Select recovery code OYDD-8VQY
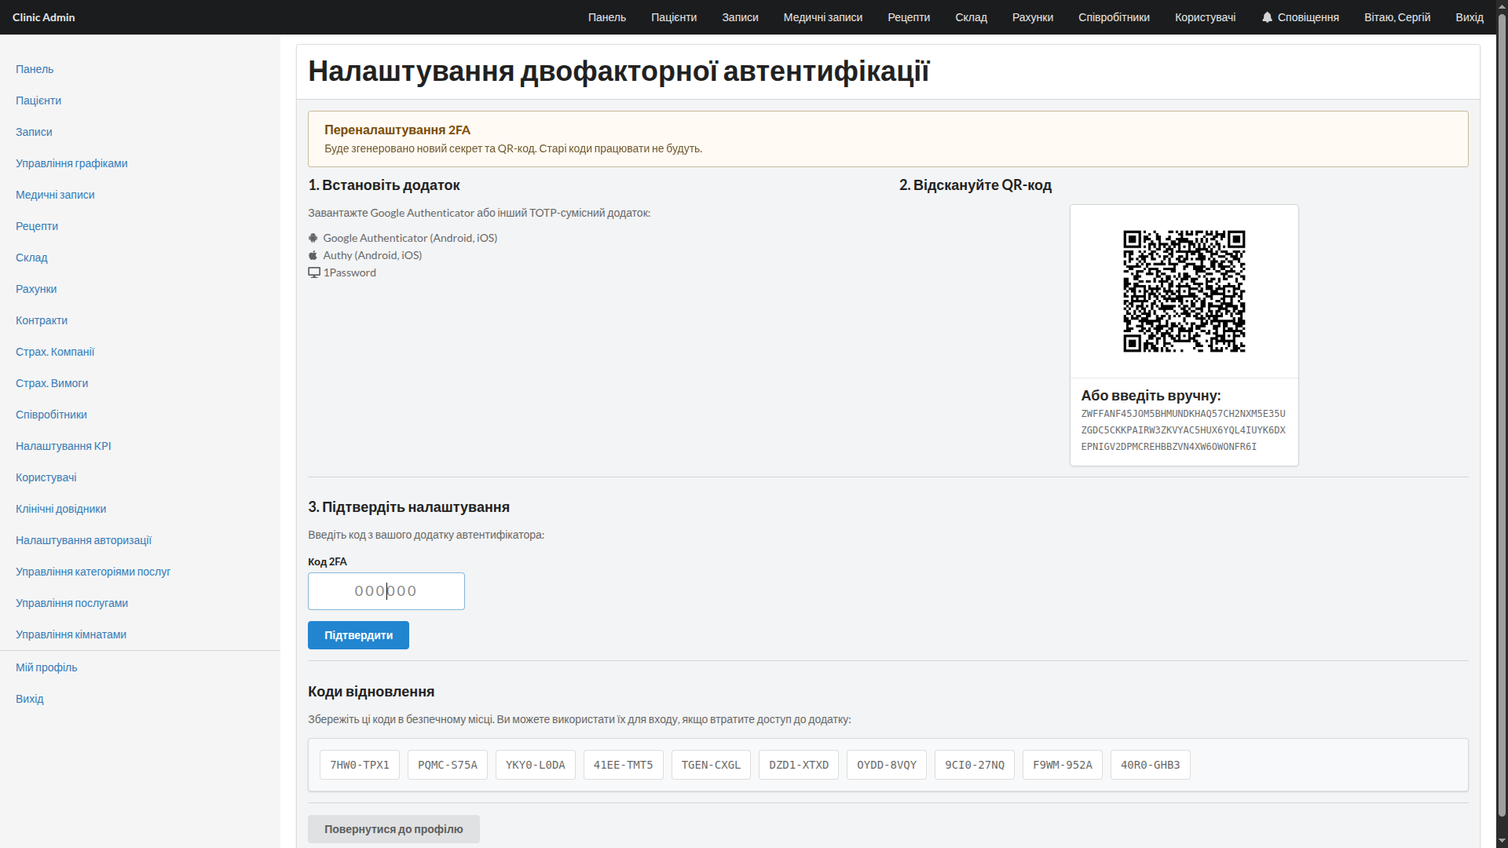The image size is (1508, 848). click(887, 765)
